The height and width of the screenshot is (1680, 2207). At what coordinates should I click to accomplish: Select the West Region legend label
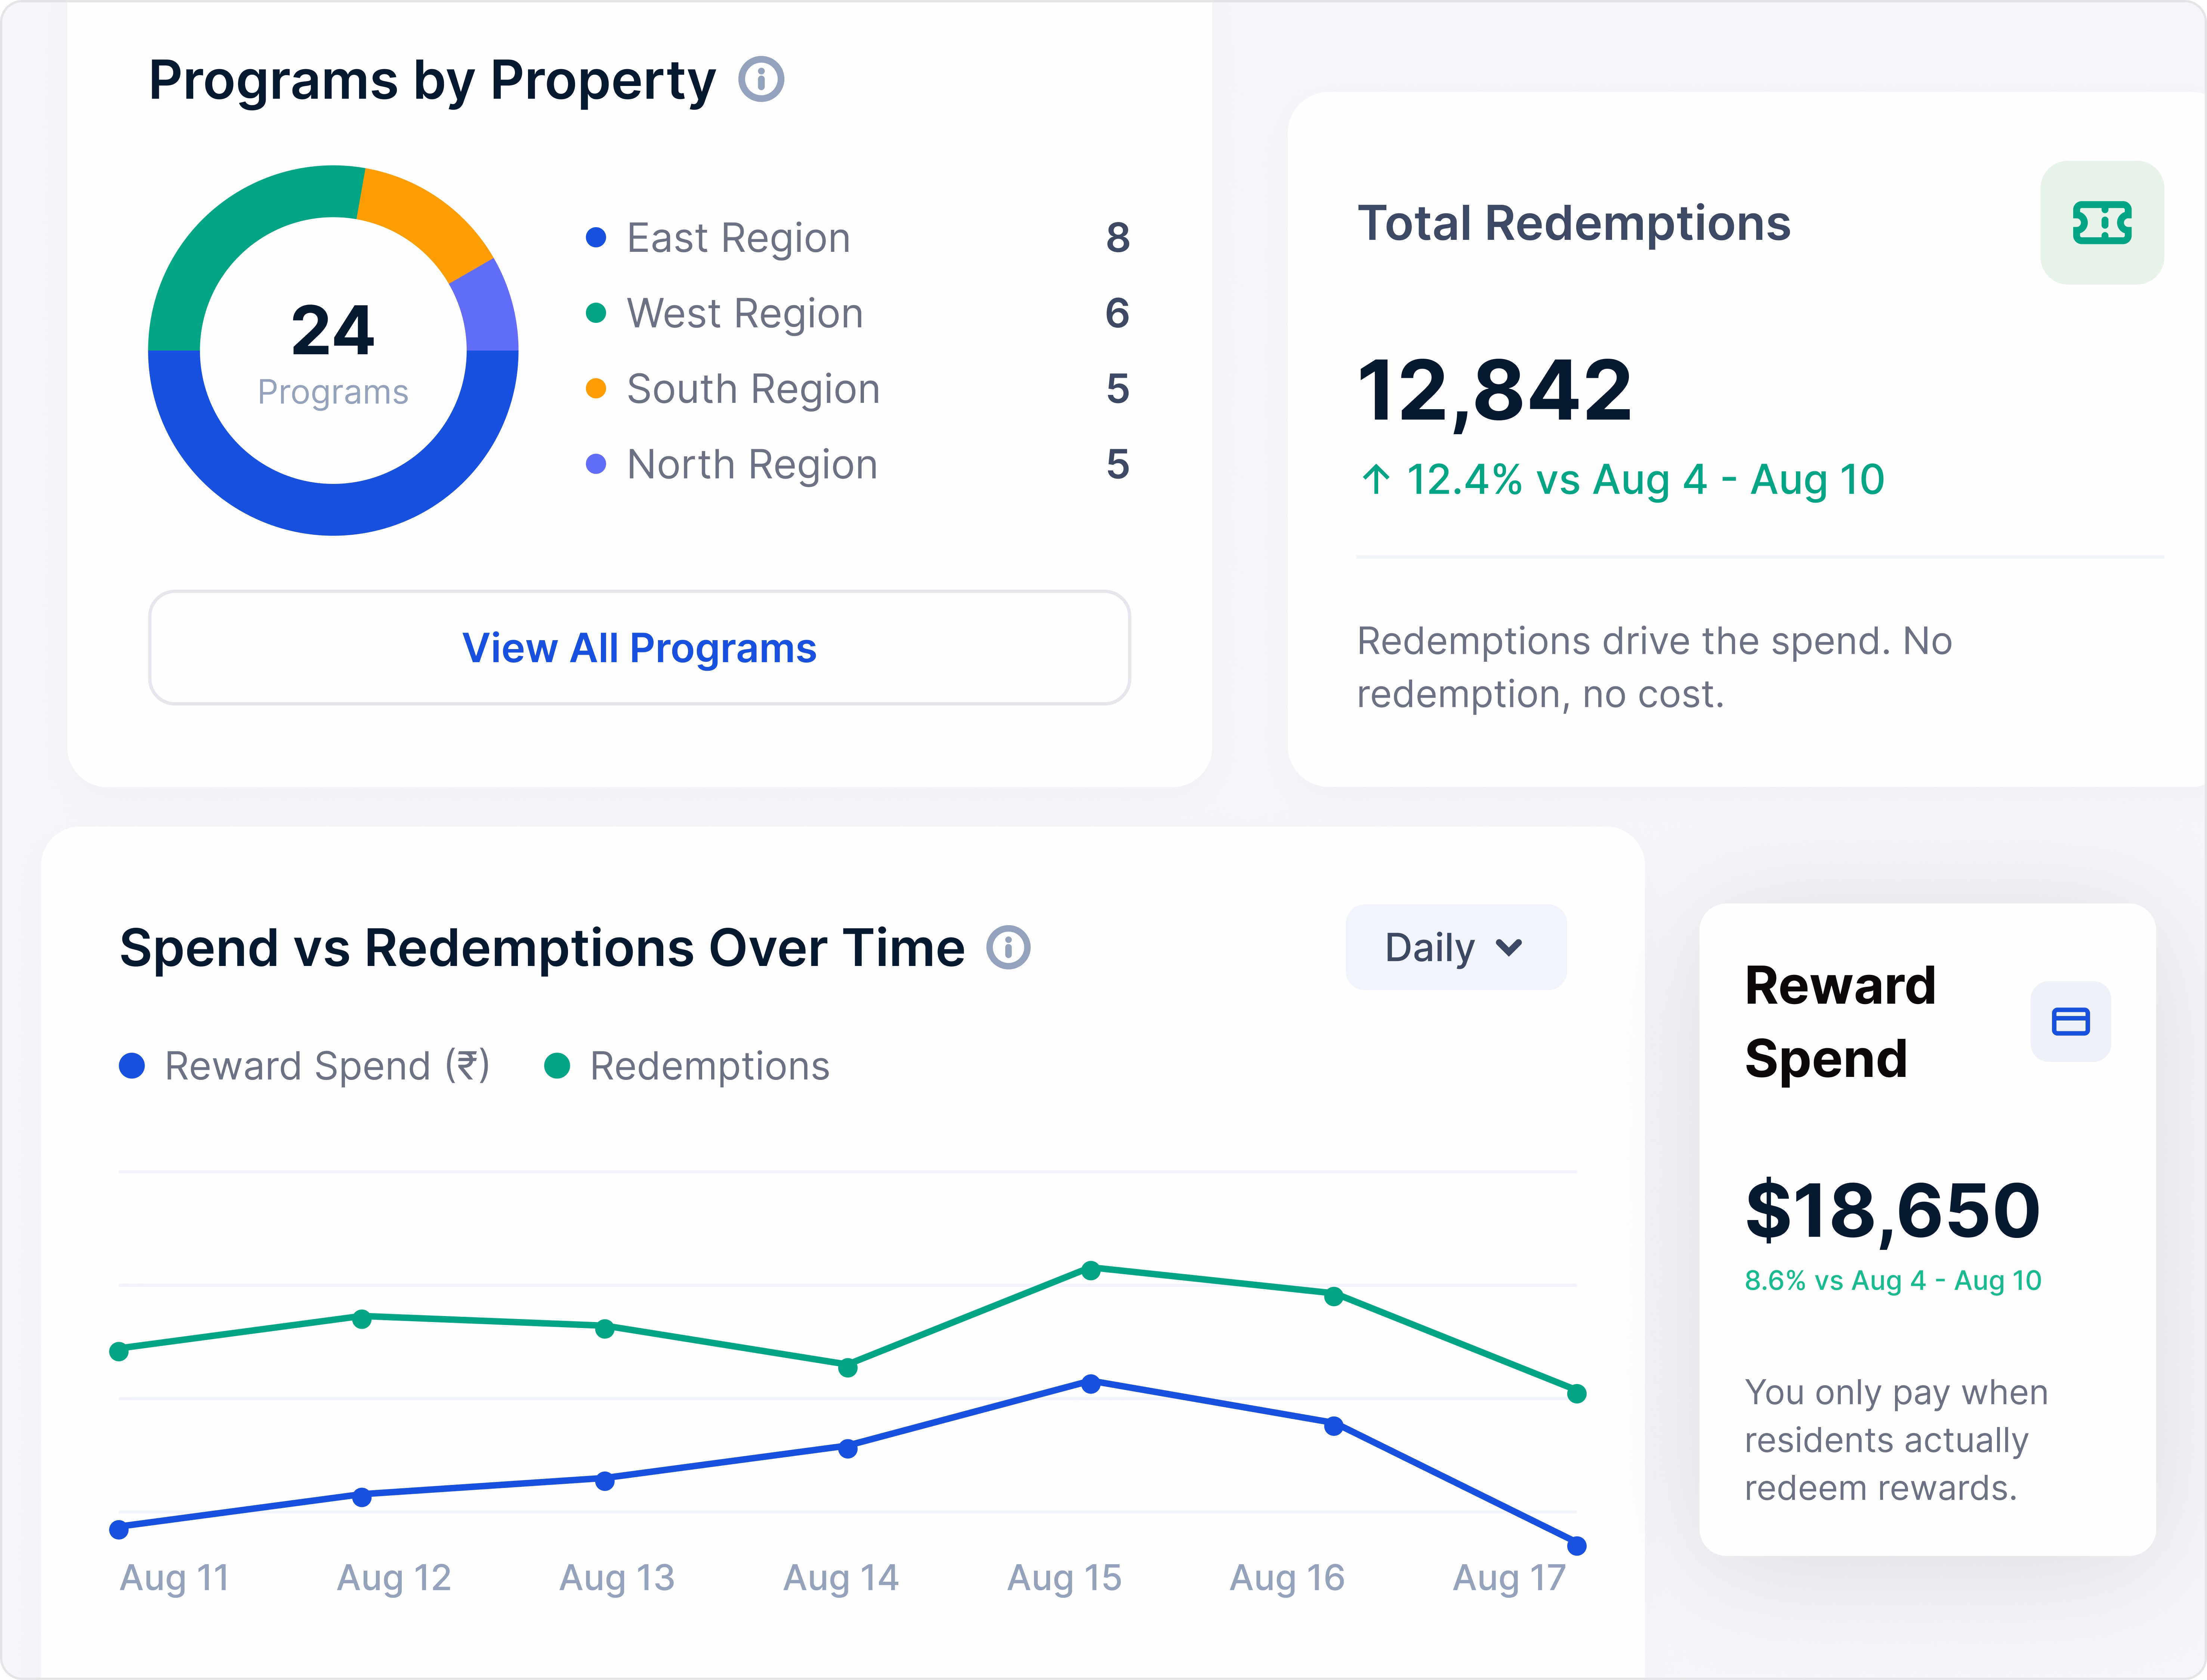[x=745, y=313]
